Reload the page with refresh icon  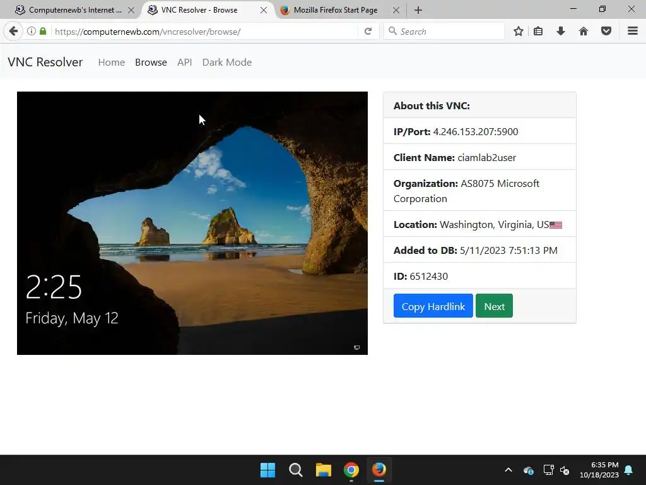pos(368,32)
